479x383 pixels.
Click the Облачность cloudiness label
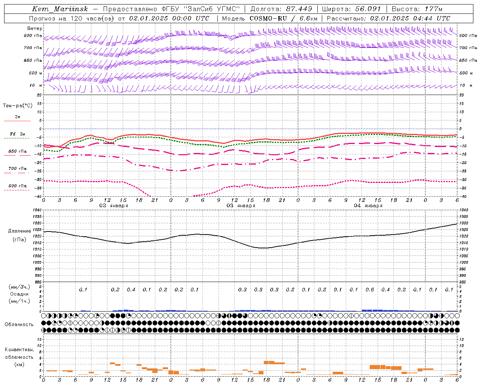(x=19, y=324)
